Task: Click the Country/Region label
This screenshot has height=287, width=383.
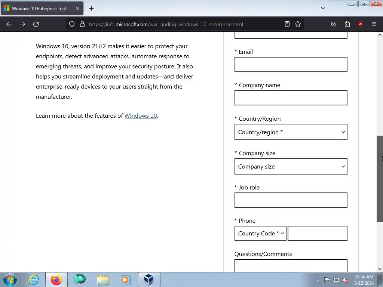Action: click(x=257, y=118)
